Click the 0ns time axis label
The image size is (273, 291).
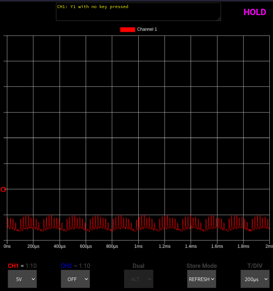point(7,246)
